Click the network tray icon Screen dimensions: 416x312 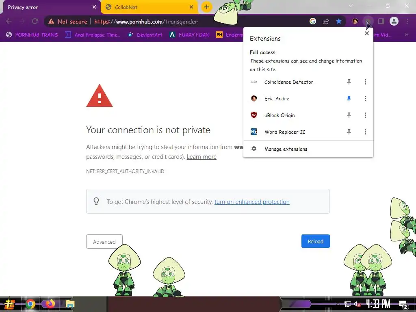[347, 304]
